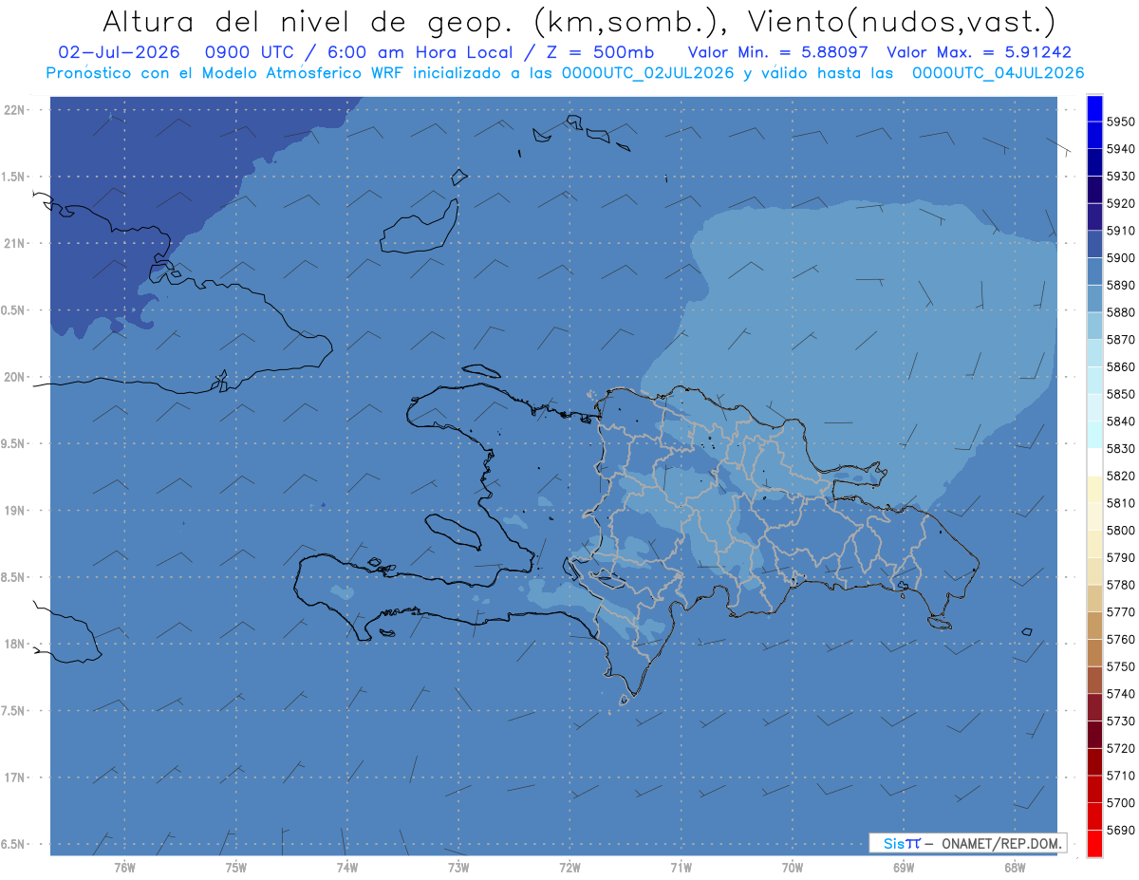Click 'Valor Max. = 5.91242' text
The image size is (1139, 880).
tap(979, 52)
